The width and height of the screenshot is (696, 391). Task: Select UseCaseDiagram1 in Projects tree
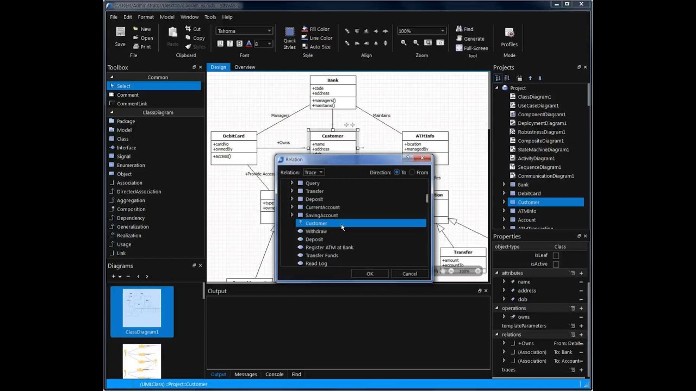[x=538, y=105]
